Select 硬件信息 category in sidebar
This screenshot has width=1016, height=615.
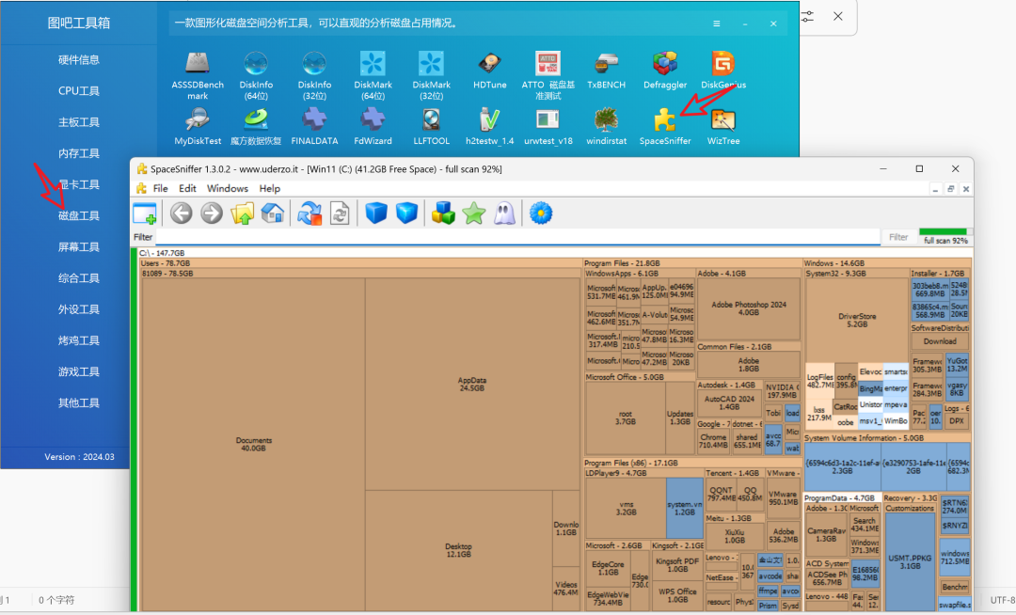(78, 60)
